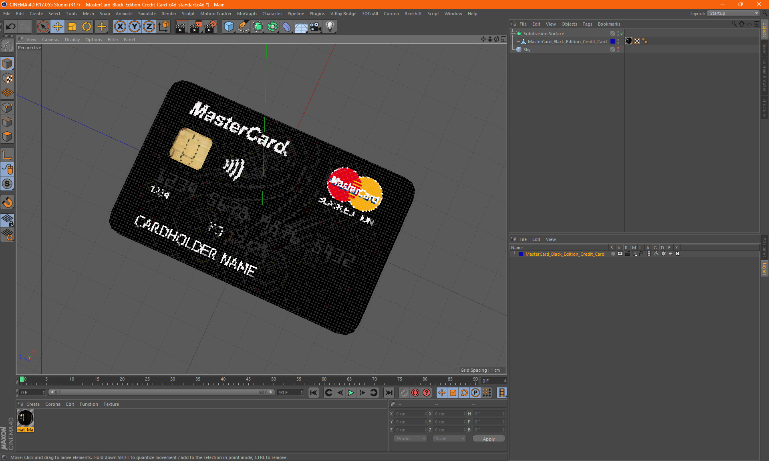Image resolution: width=769 pixels, height=461 pixels.
Task: Switch to Edges mode
Action: [x=7, y=122]
